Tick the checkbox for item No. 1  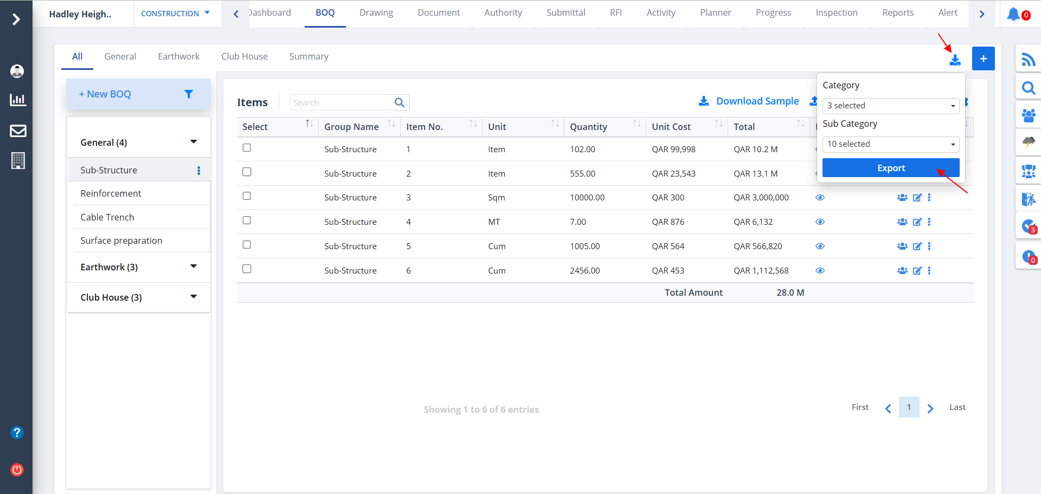coord(247,148)
